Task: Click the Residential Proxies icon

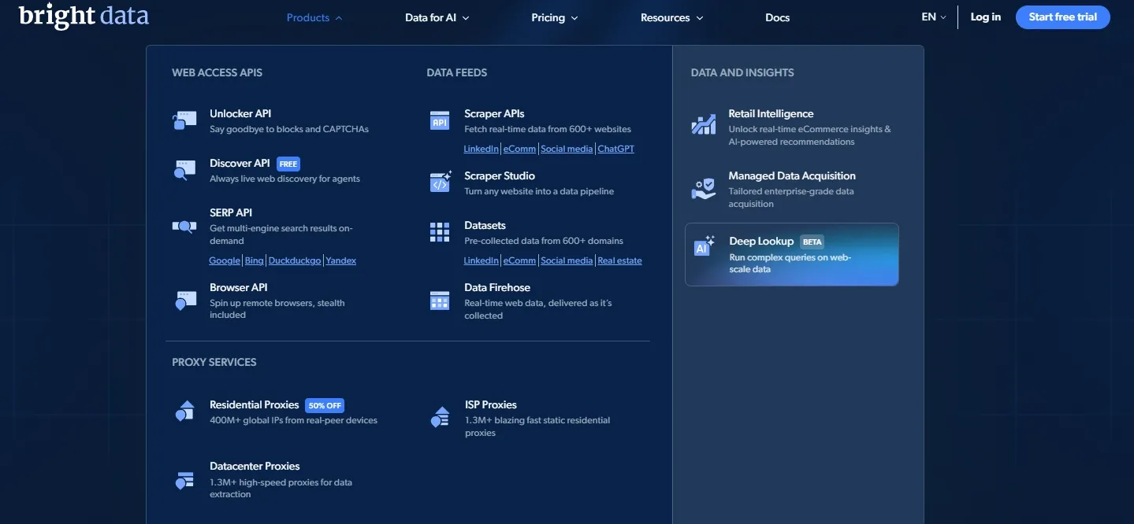Action: tap(184, 411)
